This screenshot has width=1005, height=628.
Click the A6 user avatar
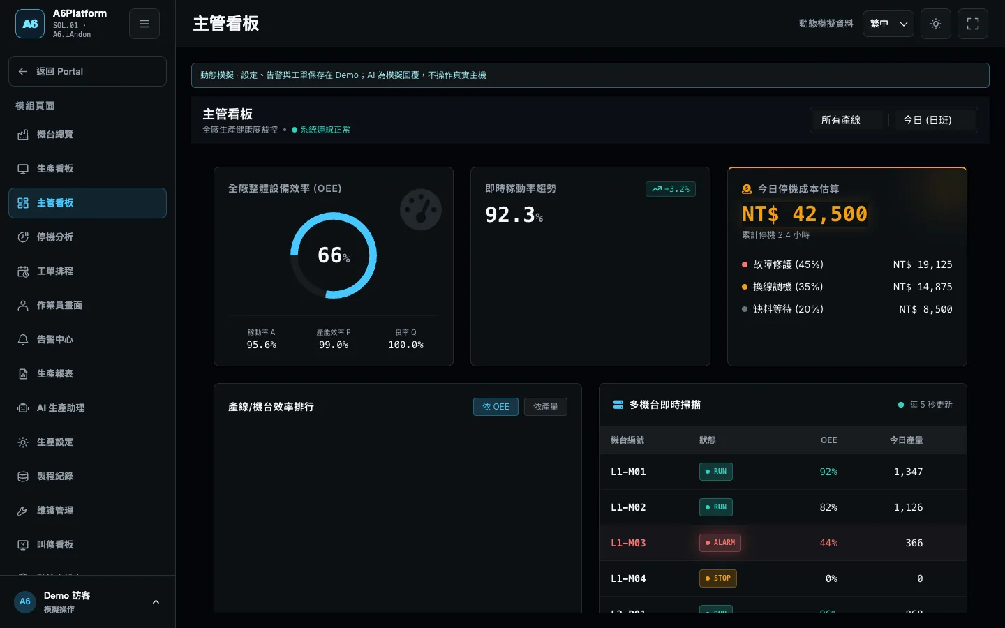pyautogui.click(x=25, y=601)
